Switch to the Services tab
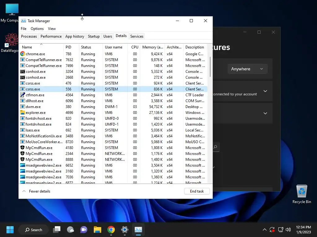Viewport: 317px width, 237px height. click(x=137, y=36)
